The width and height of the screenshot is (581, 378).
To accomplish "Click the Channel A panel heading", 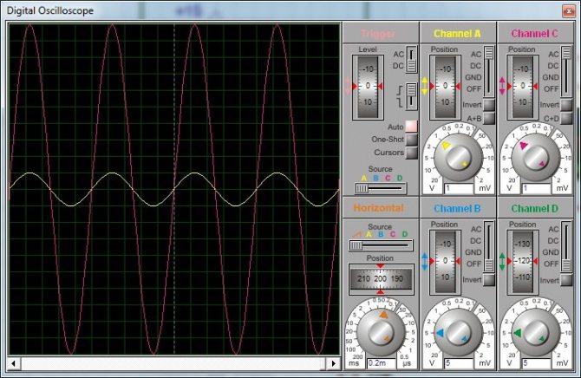I will [x=457, y=34].
